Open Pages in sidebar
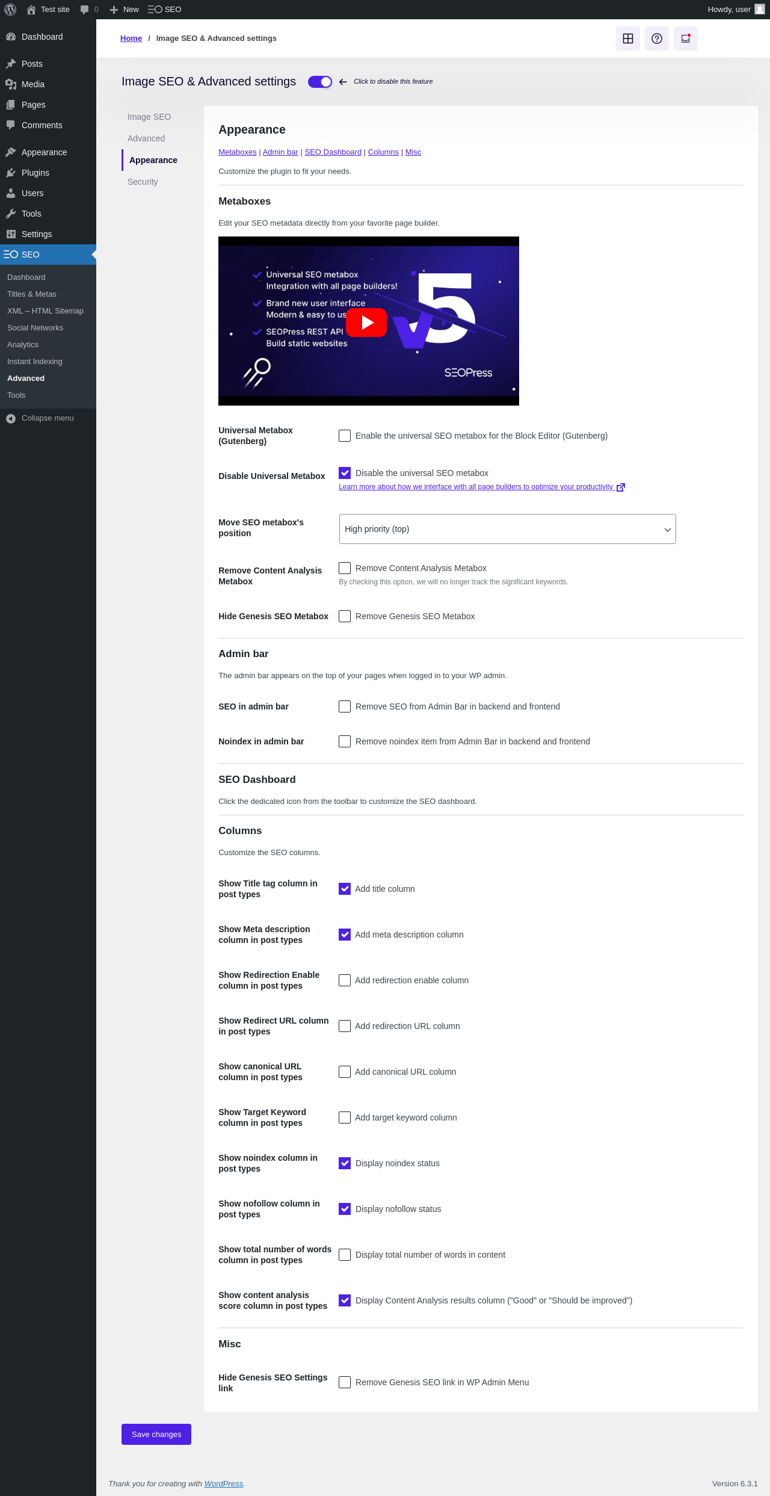Screen dimensions: 770x1496 48,105
